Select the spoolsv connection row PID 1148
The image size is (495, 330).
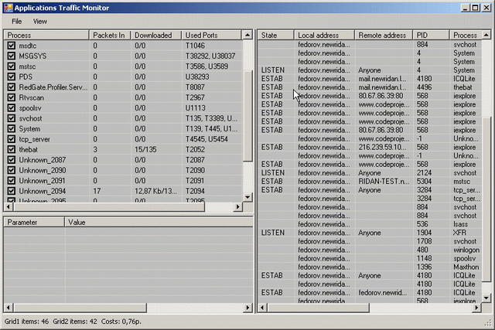click(x=370, y=258)
